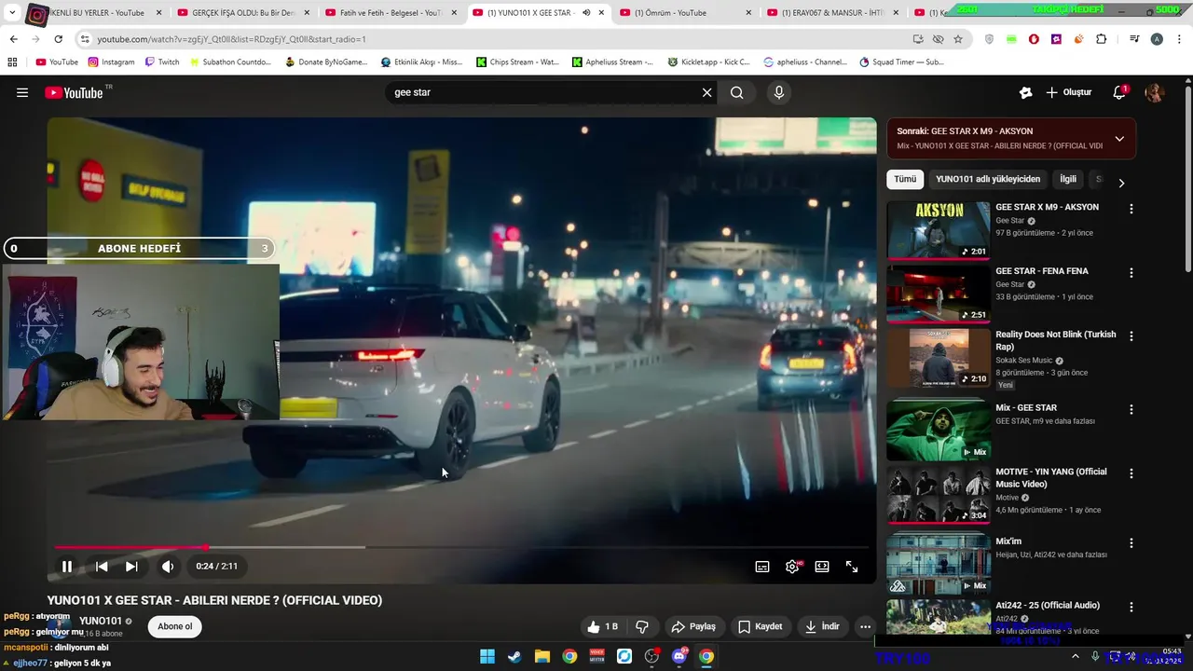Open more actions next to İndir
This screenshot has height=671, width=1193.
tap(865, 626)
